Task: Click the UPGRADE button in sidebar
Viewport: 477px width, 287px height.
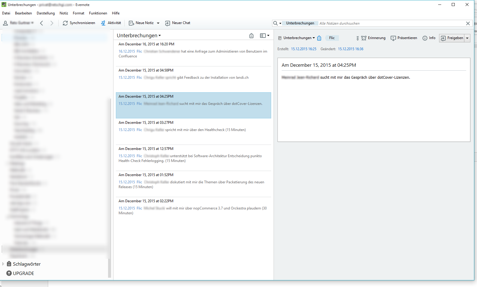Action: point(20,273)
